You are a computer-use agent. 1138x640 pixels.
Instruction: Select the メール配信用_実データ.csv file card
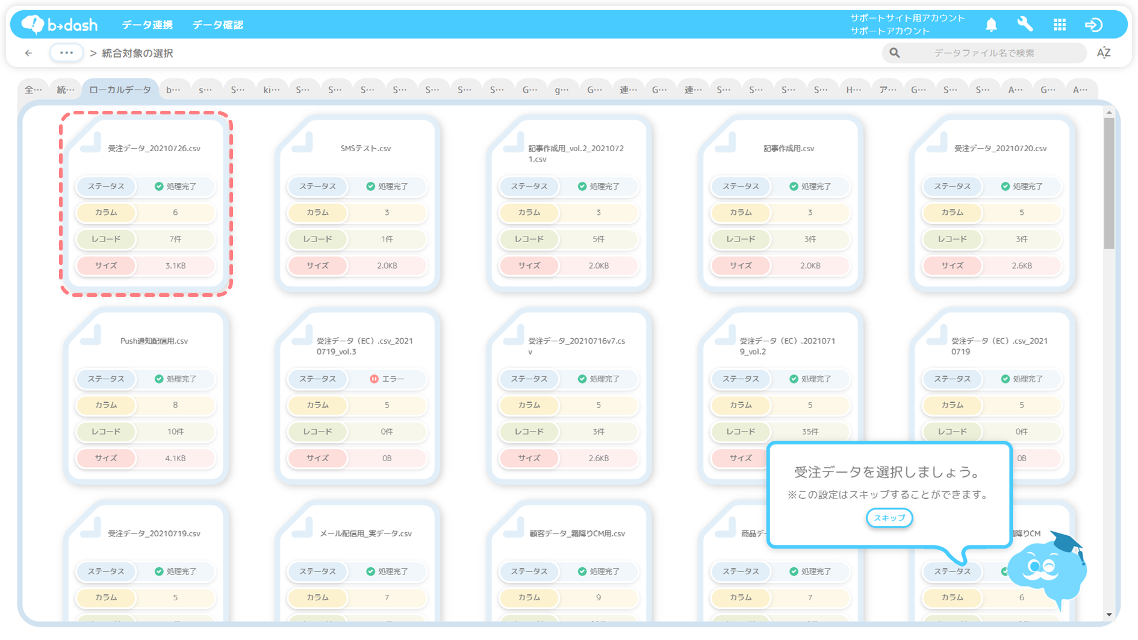(358, 560)
